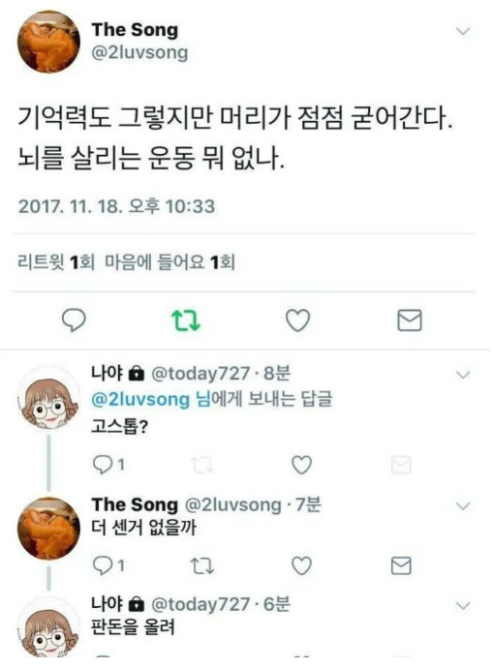494x669 pixels.
Task: Open chevron menu on 판돈을 올려 reply
Action: tap(463, 605)
